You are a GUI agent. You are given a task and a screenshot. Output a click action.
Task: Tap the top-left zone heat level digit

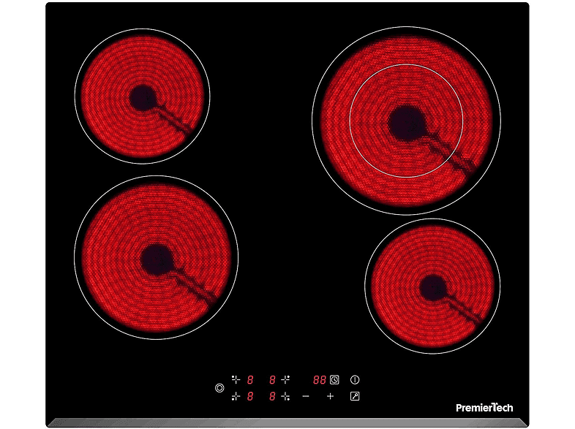point(250,380)
